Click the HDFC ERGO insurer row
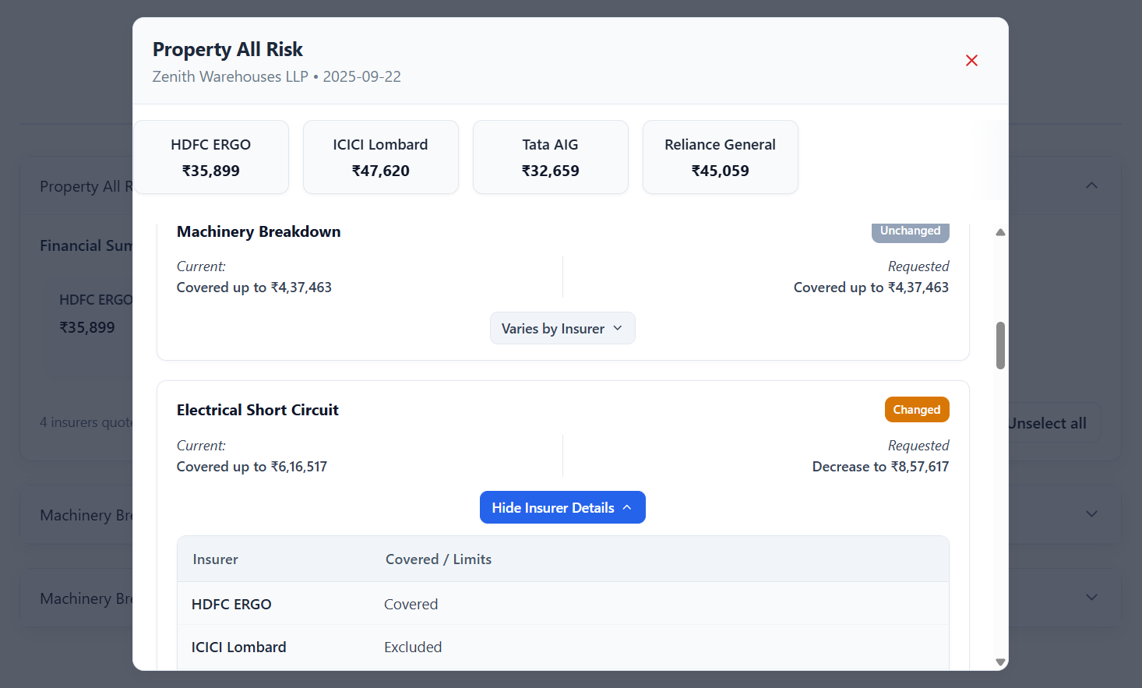Viewport: 1142px width, 688px height. (562, 604)
